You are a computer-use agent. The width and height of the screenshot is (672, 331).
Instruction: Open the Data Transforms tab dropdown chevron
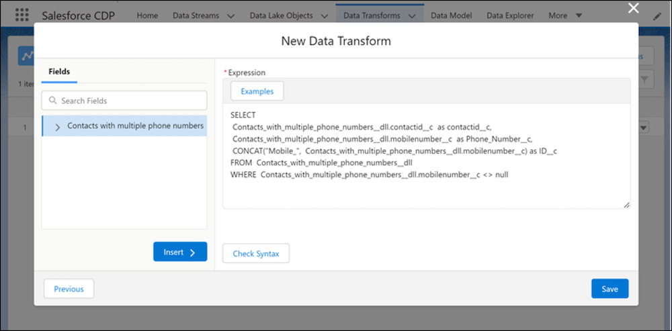[412, 16]
